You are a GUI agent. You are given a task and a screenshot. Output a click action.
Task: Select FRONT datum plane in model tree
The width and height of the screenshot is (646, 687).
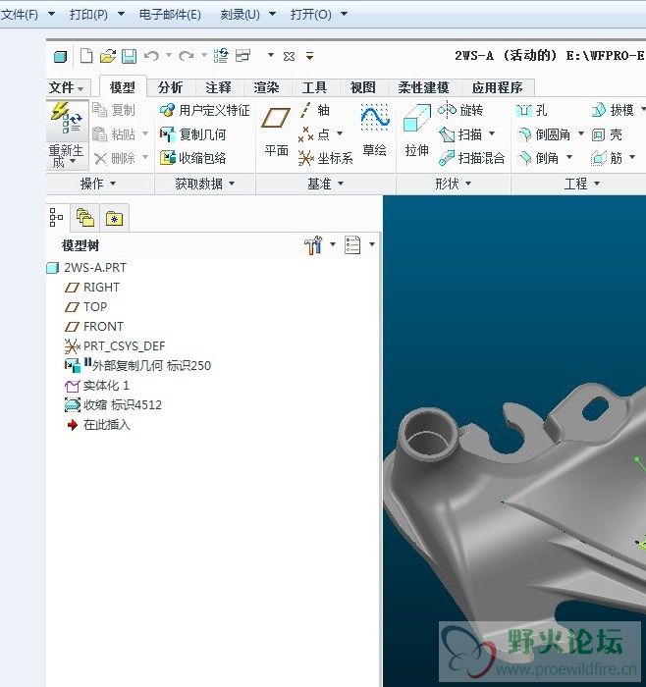pyautogui.click(x=94, y=327)
